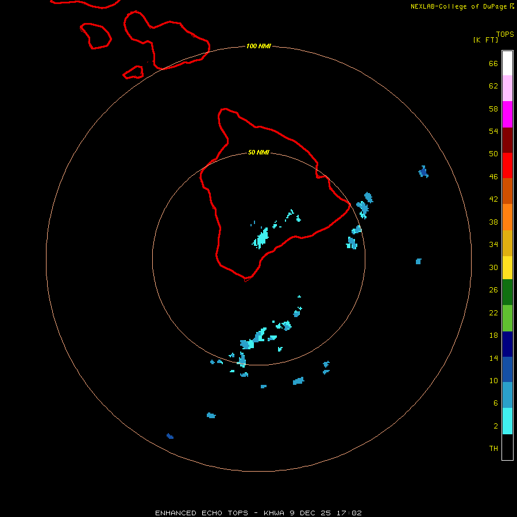Click the ENHANCED ECHO TOPS caption text
517x517 pixels.
pos(202,513)
